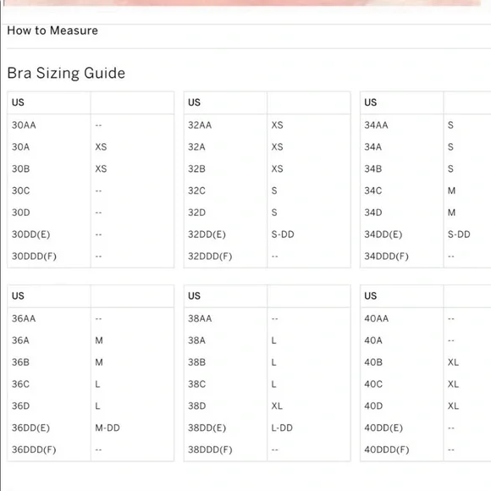Select the S-DD value for 34DD(E)
This screenshot has height=491, width=491.
(459, 234)
